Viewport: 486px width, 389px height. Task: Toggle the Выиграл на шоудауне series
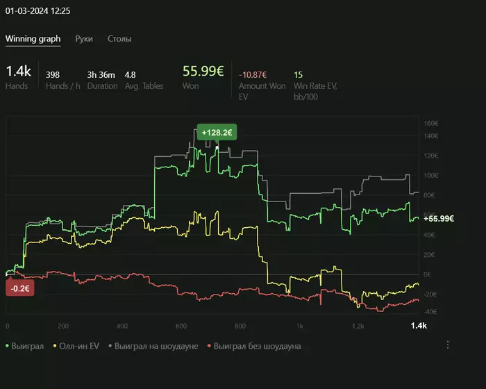[x=156, y=345]
